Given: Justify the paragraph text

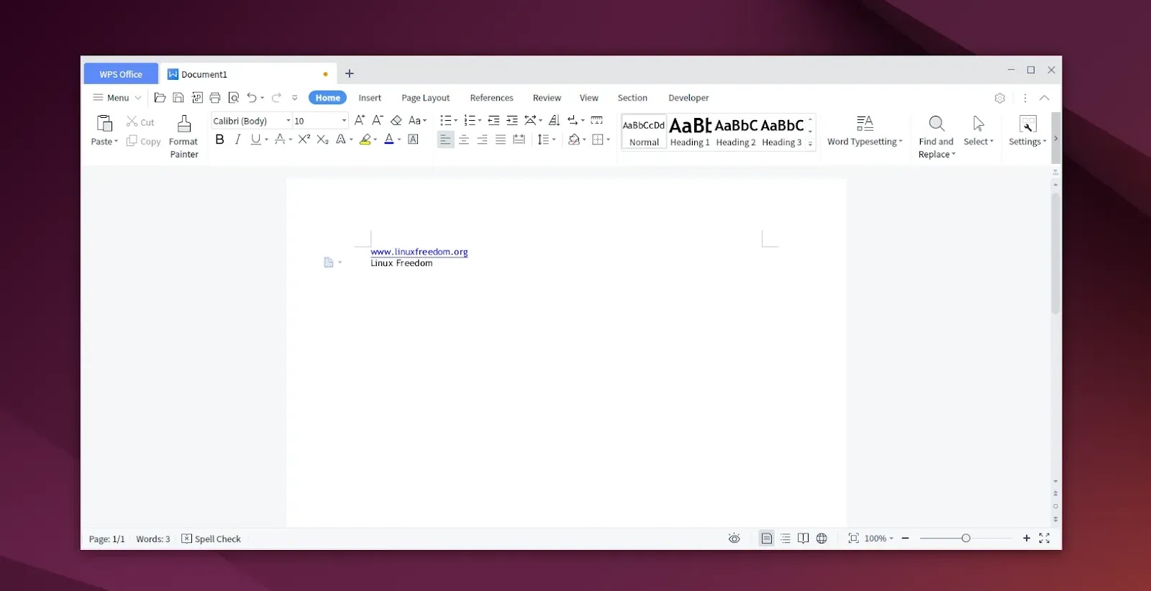Looking at the screenshot, I should pos(501,139).
